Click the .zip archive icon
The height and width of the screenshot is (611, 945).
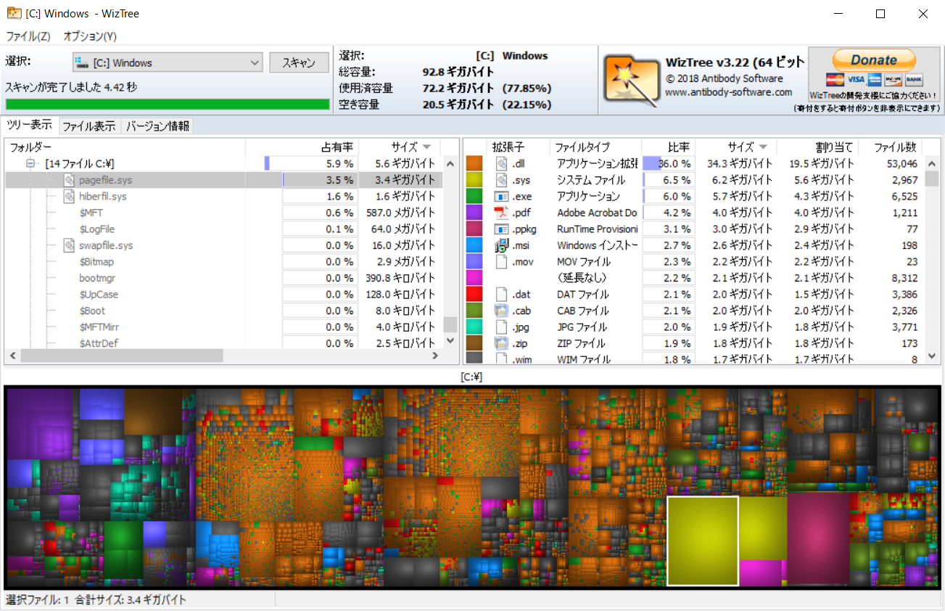[x=501, y=343]
